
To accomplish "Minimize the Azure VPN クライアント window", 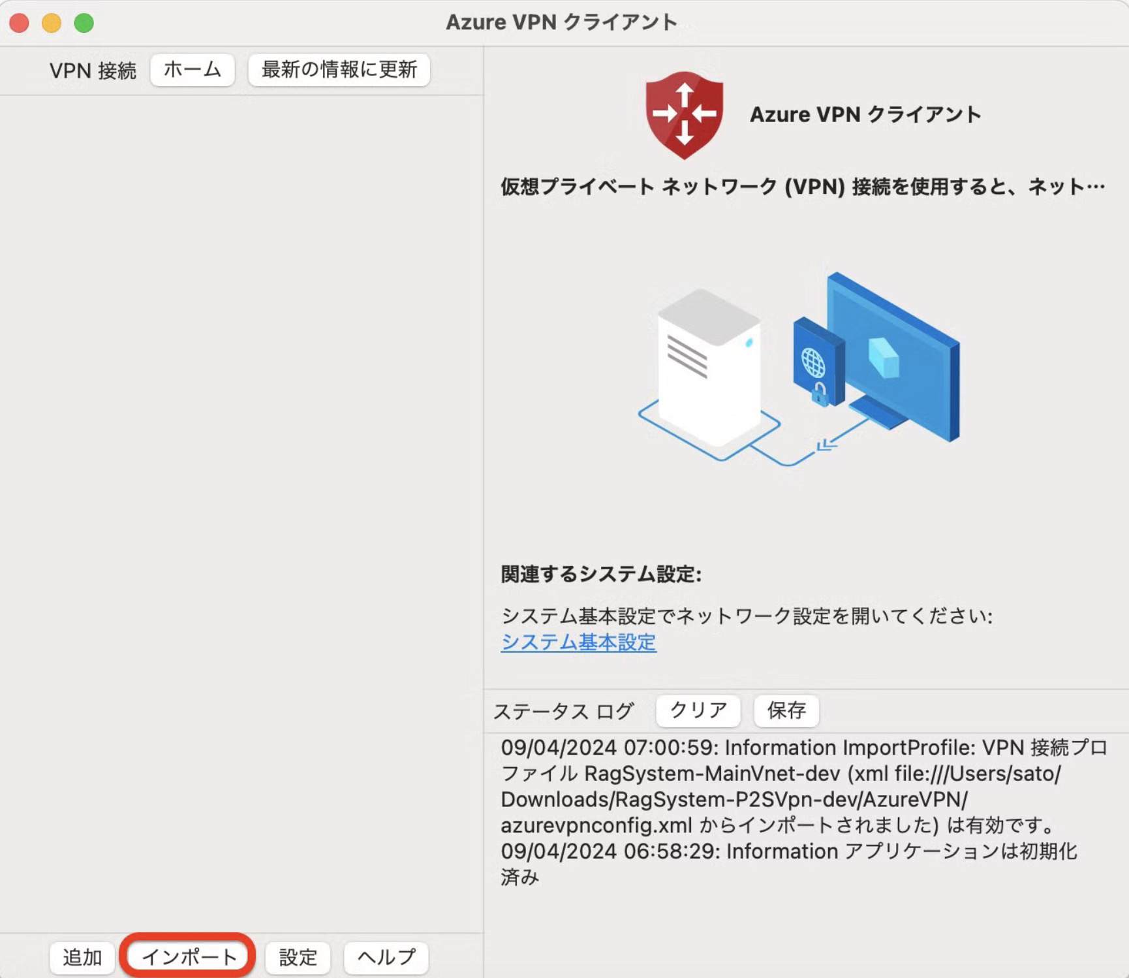I will pyautogui.click(x=50, y=22).
